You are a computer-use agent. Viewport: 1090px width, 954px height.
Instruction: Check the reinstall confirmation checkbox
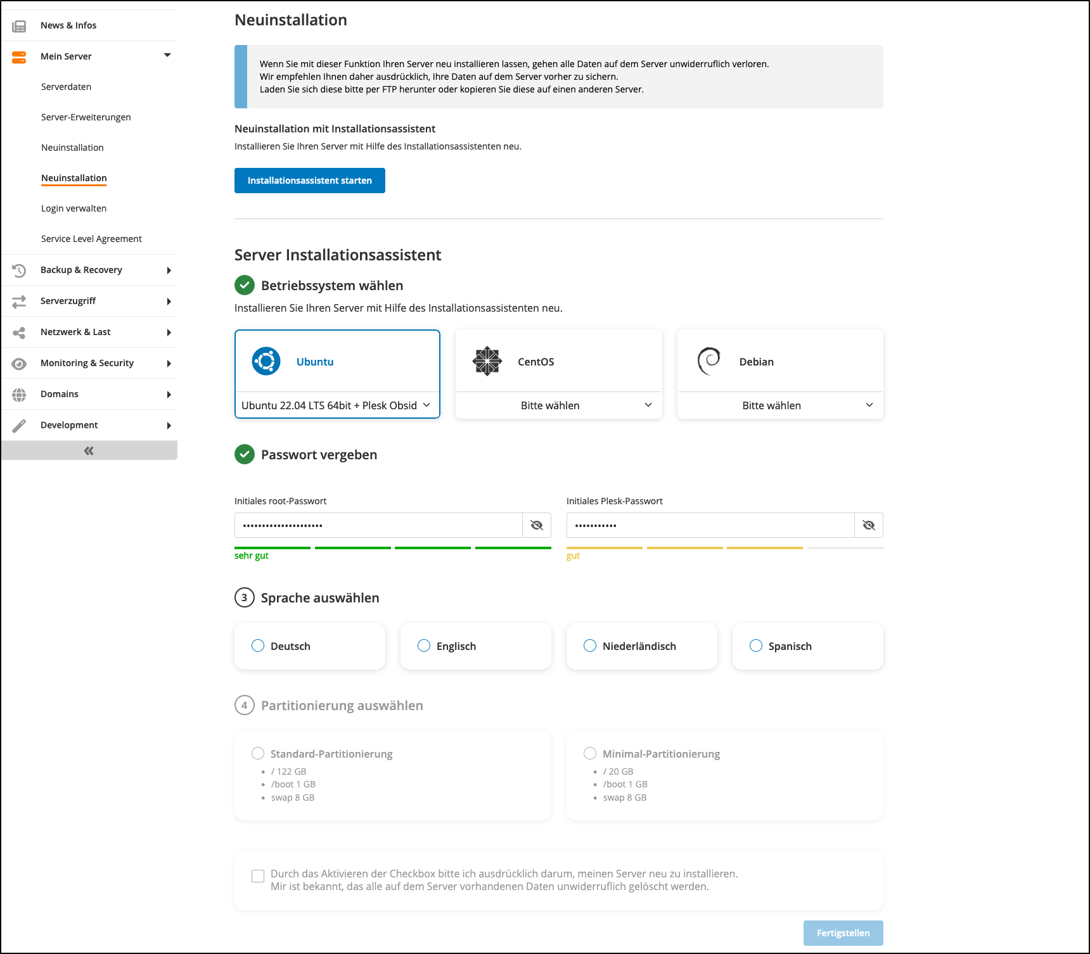tap(258, 876)
